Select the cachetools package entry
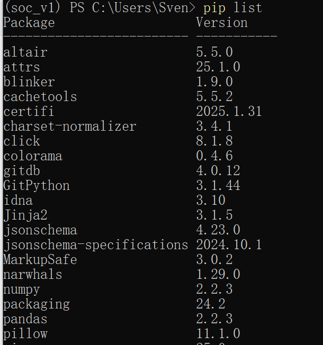Image resolution: width=323 pixels, height=345 pixels. pyautogui.click(x=40, y=97)
